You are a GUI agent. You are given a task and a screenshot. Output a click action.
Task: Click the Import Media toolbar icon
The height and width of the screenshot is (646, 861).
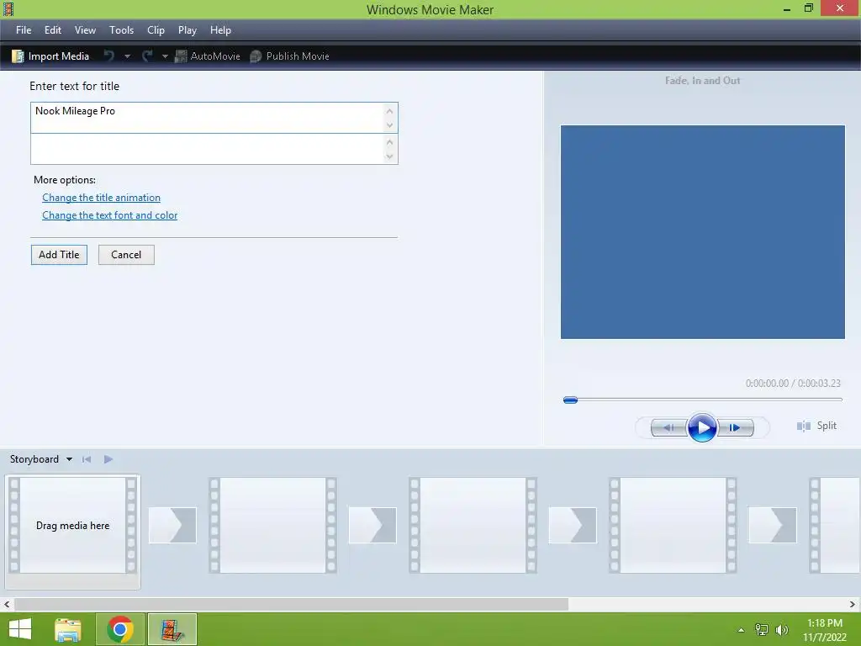[x=18, y=56]
